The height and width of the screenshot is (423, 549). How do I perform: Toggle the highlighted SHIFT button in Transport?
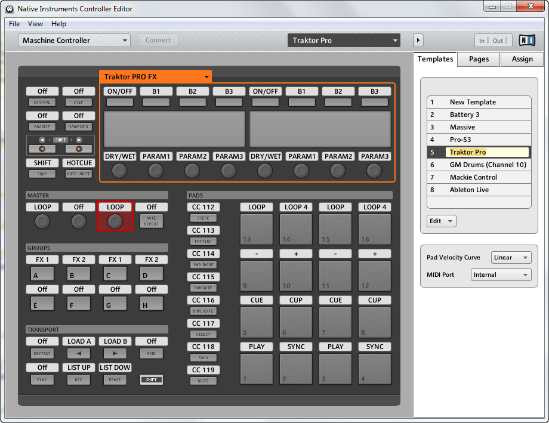(x=152, y=379)
